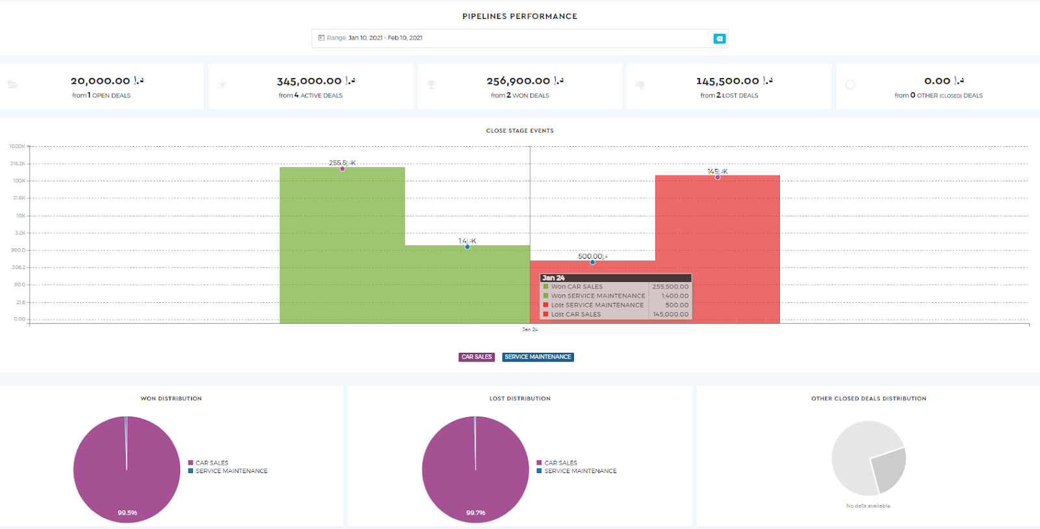Click the 0.00 other closed deals value
This screenshot has height=529, width=1040.
click(944, 81)
